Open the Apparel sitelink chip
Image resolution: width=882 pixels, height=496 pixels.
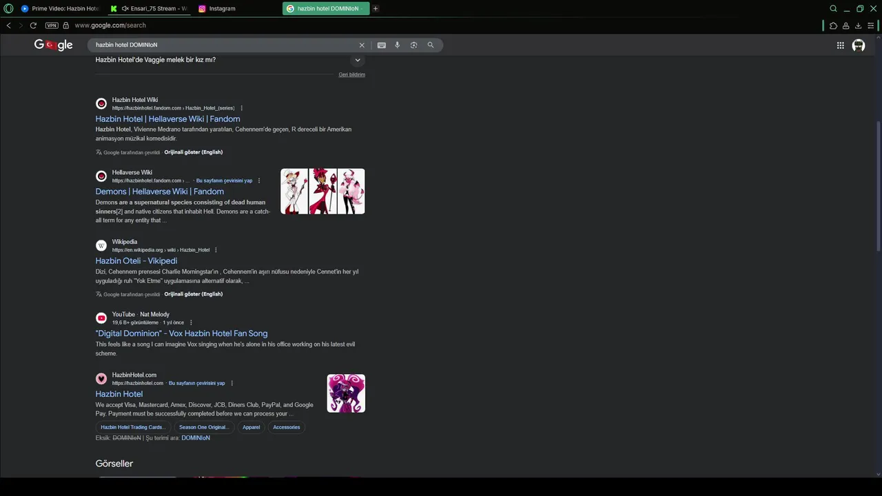252,427
